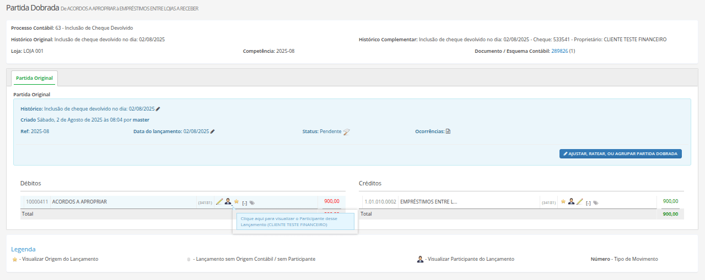The width and height of the screenshot is (705, 280).
Task: Click the Loja: LOJA 001 text
Action: click(27, 51)
